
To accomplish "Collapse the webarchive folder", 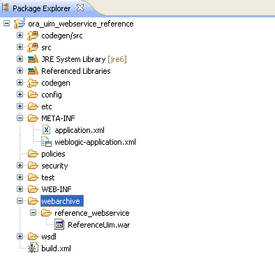I will point(20,201).
